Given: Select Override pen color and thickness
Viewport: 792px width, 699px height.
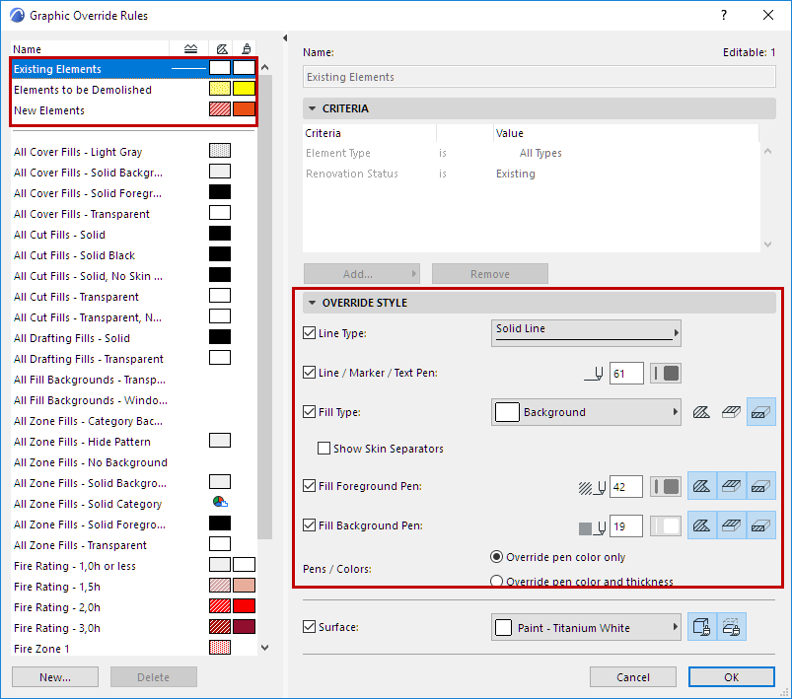Looking at the screenshot, I should pos(496,581).
